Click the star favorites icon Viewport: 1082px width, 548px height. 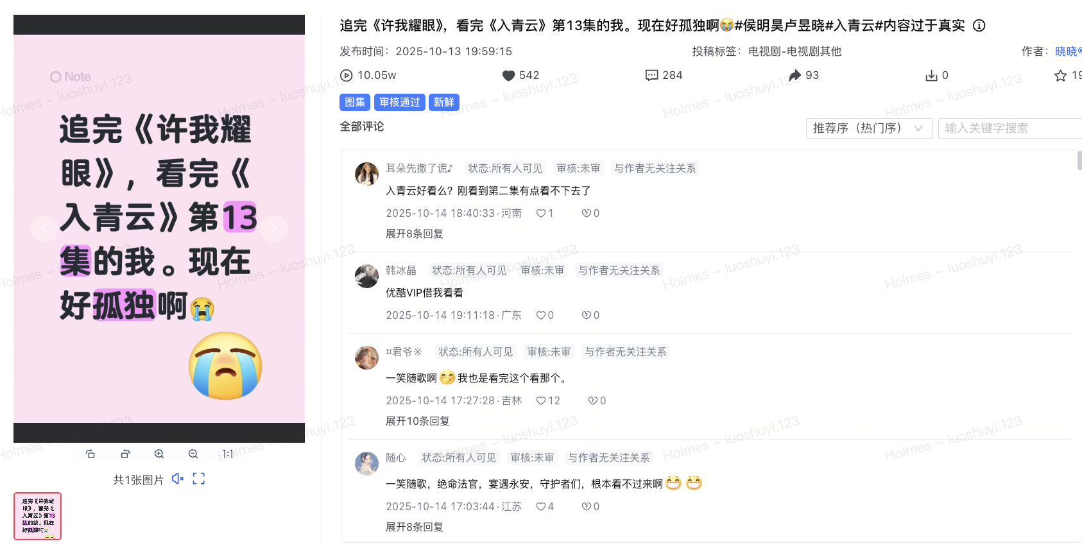click(x=1060, y=76)
